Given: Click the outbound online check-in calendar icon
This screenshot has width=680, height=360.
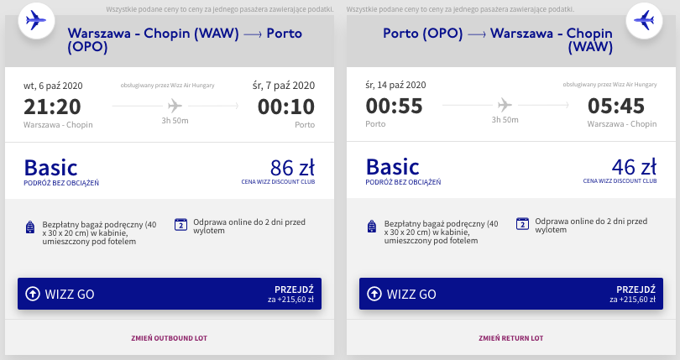Looking at the screenshot, I should click(180, 224).
